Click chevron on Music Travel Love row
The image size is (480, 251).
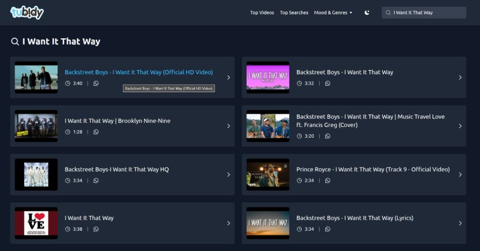460,126
